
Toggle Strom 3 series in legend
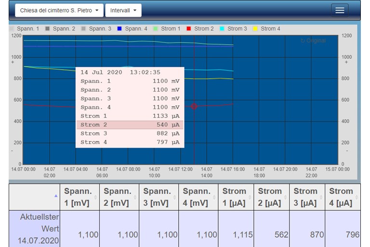pyautogui.click(x=233, y=28)
